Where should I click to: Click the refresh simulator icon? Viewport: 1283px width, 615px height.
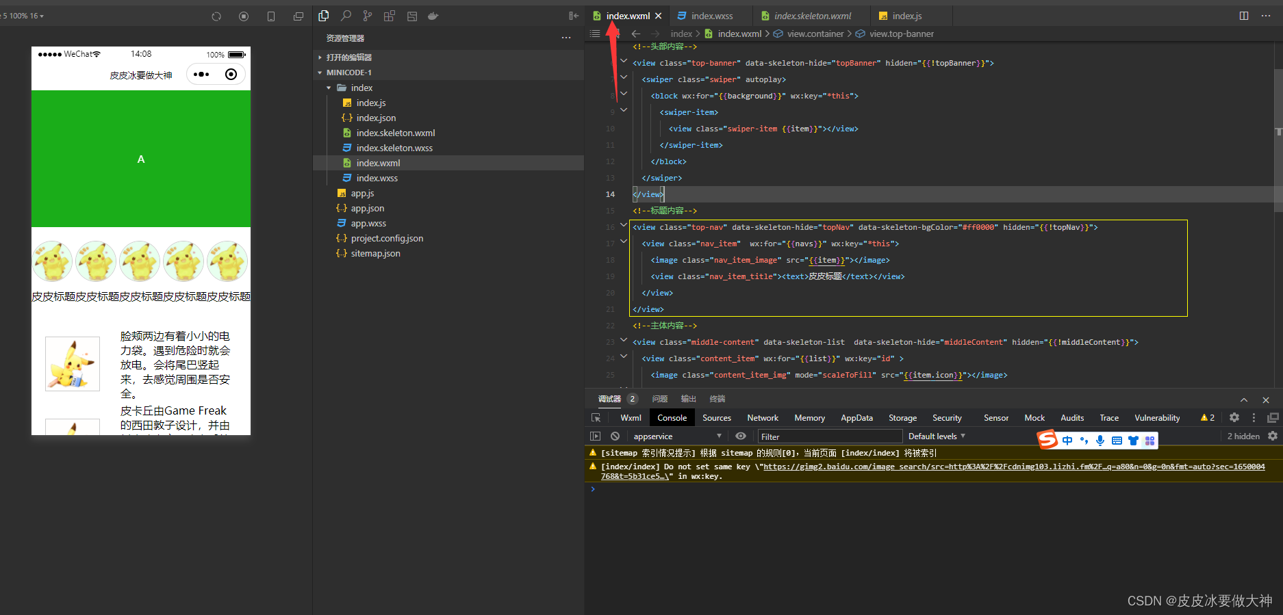[x=216, y=16]
